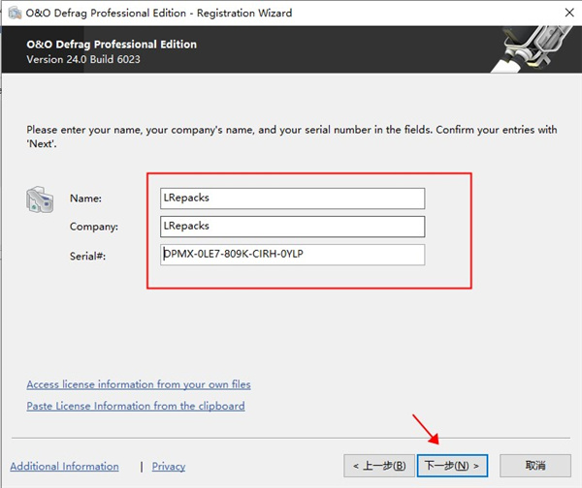Click the instruction text starting 'Please enter your name'
582x488 pixels.
click(291, 137)
